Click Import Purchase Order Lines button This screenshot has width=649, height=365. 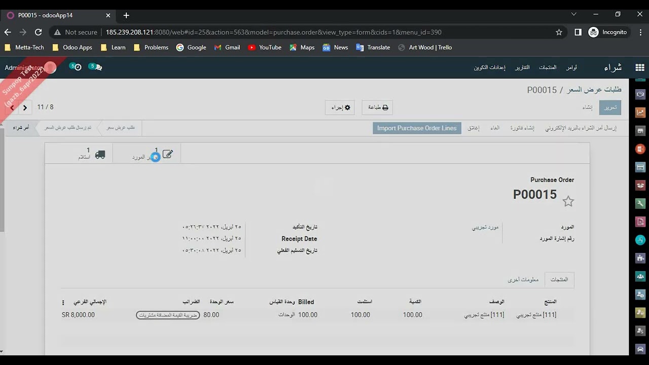(x=417, y=128)
